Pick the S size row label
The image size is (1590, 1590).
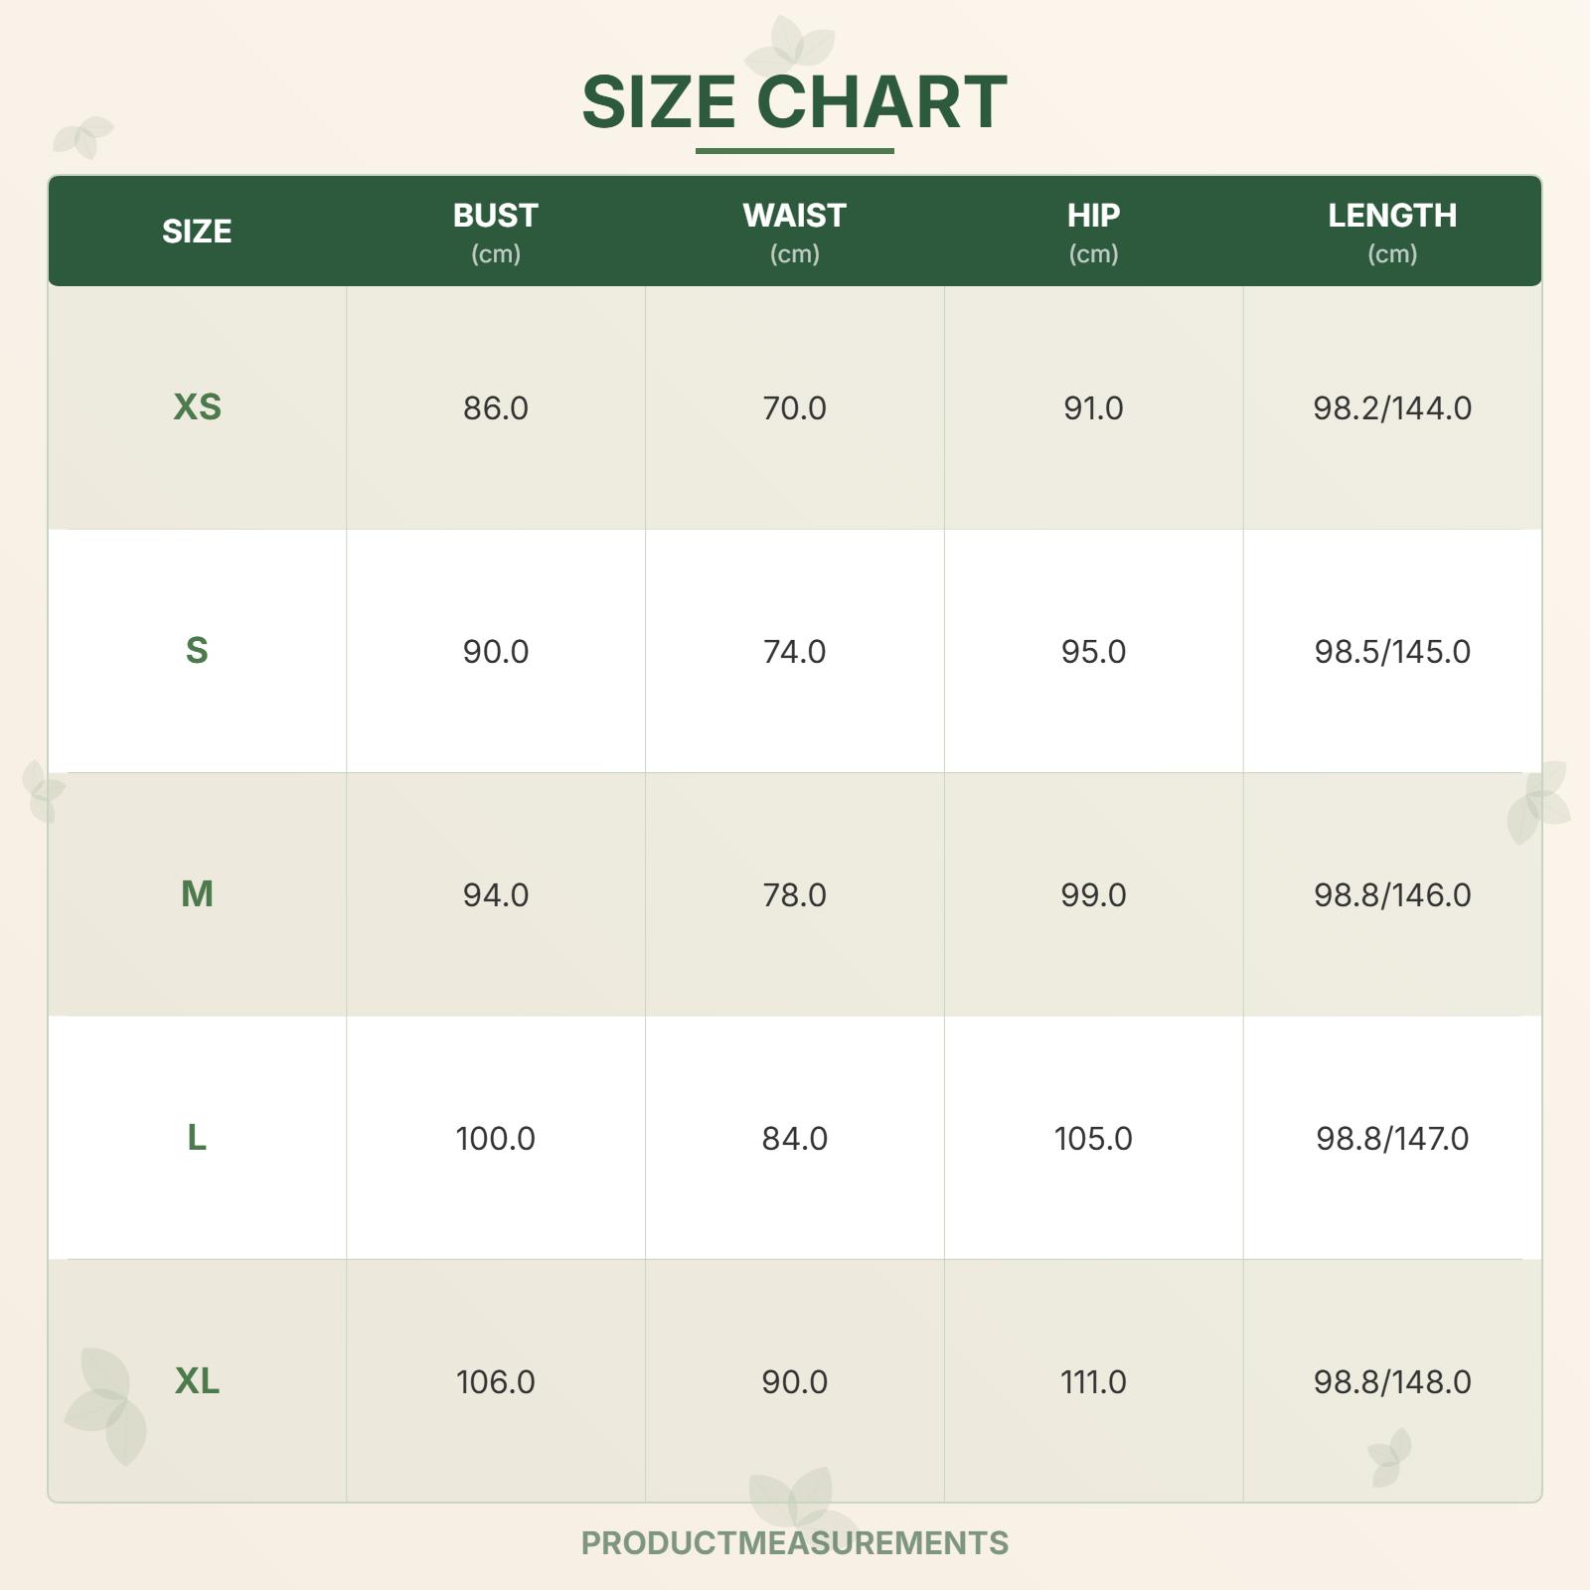click(197, 650)
